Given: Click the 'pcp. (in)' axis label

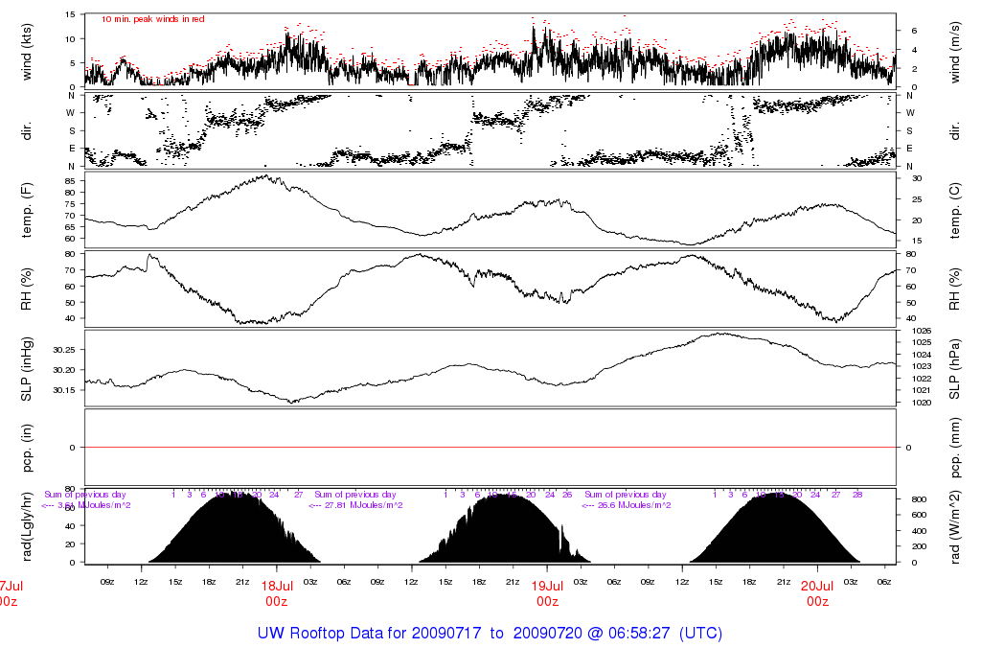Looking at the screenshot, I should [x=27, y=448].
